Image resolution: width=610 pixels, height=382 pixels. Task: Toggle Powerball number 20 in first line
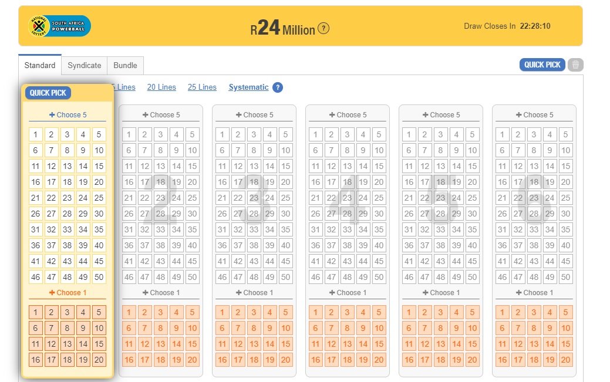click(99, 360)
